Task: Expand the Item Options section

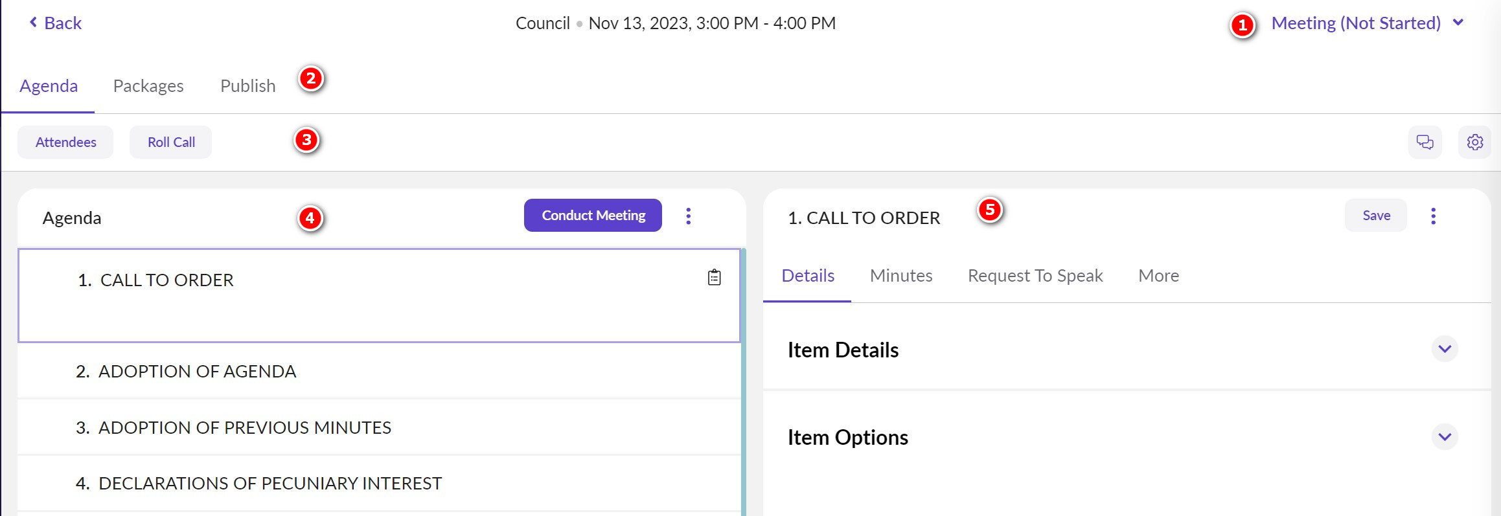Action: click(x=1444, y=437)
